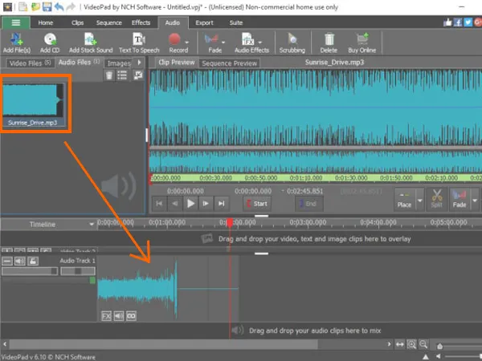Click the undo arrow in title bar
482x361 pixels.
pyautogui.click(x=59, y=6)
